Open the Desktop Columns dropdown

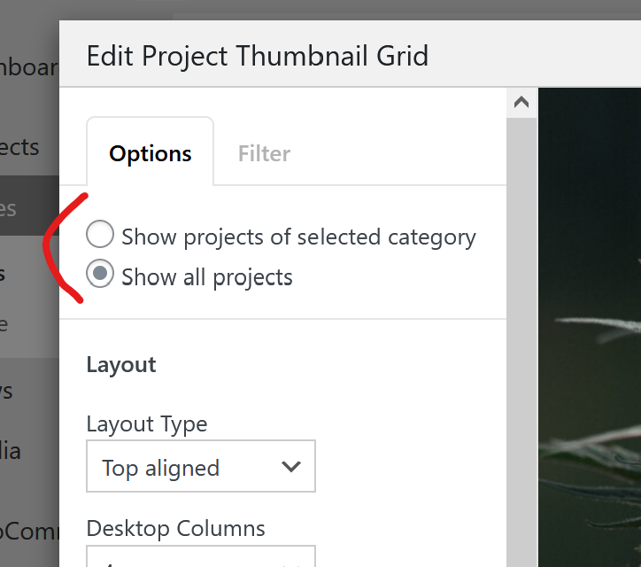(x=200, y=556)
